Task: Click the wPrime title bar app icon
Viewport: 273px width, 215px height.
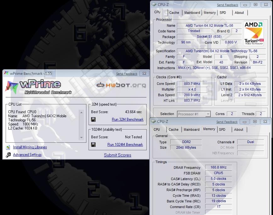Action: pos(6,73)
